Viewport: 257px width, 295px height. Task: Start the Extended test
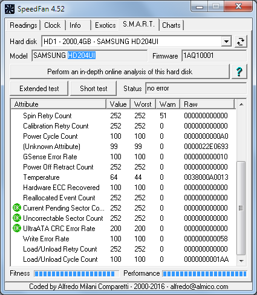pyautogui.click(x=39, y=89)
